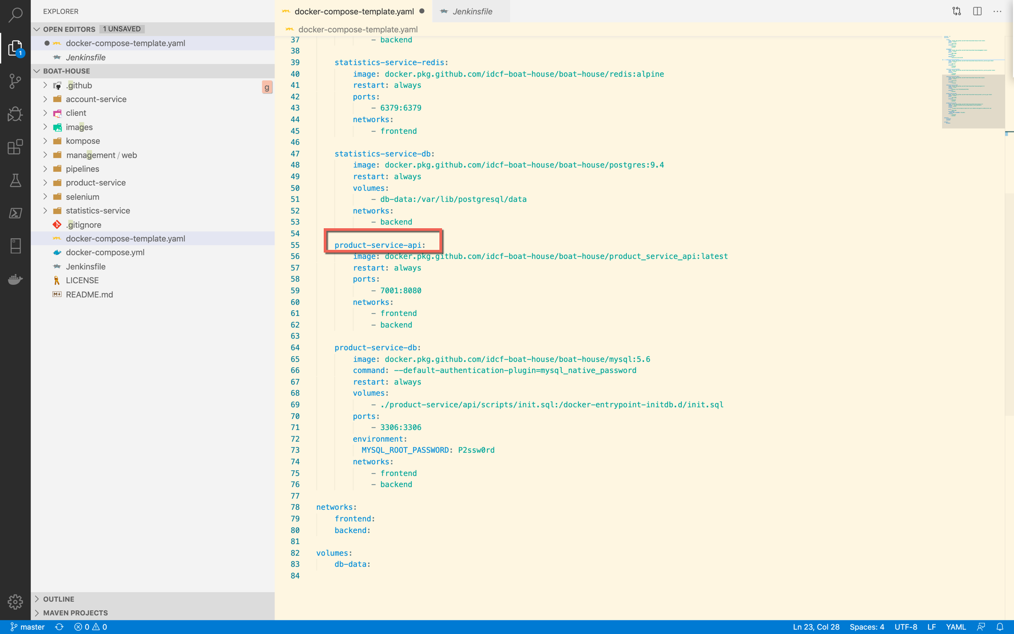Click the 'g' badge on .github row
Image resolution: width=1014 pixels, height=634 pixels.
(267, 87)
